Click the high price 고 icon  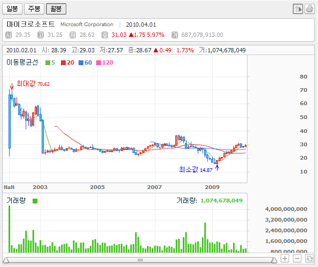click(x=41, y=35)
